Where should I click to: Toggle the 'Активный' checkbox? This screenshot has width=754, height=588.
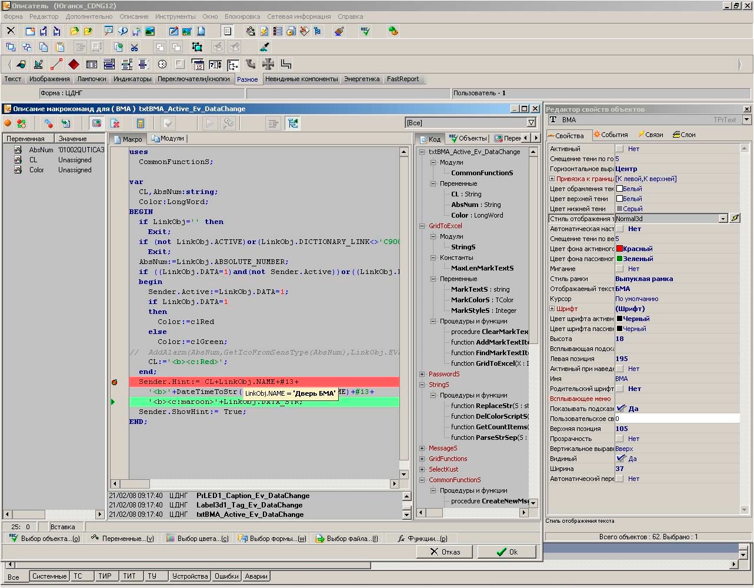[619, 149]
